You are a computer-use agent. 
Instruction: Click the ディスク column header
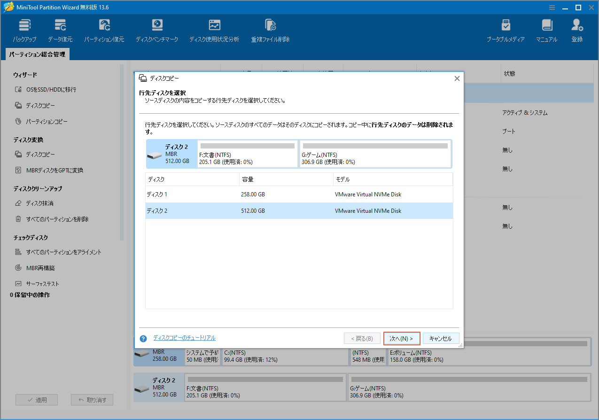192,179
